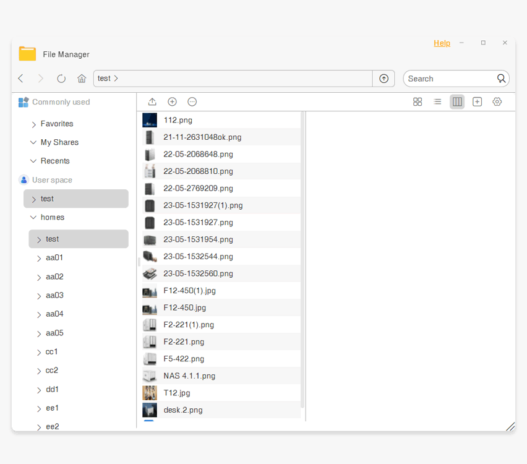Refresh the current folder
Viewport: 527px width, 464px height.
coord(61,79)
